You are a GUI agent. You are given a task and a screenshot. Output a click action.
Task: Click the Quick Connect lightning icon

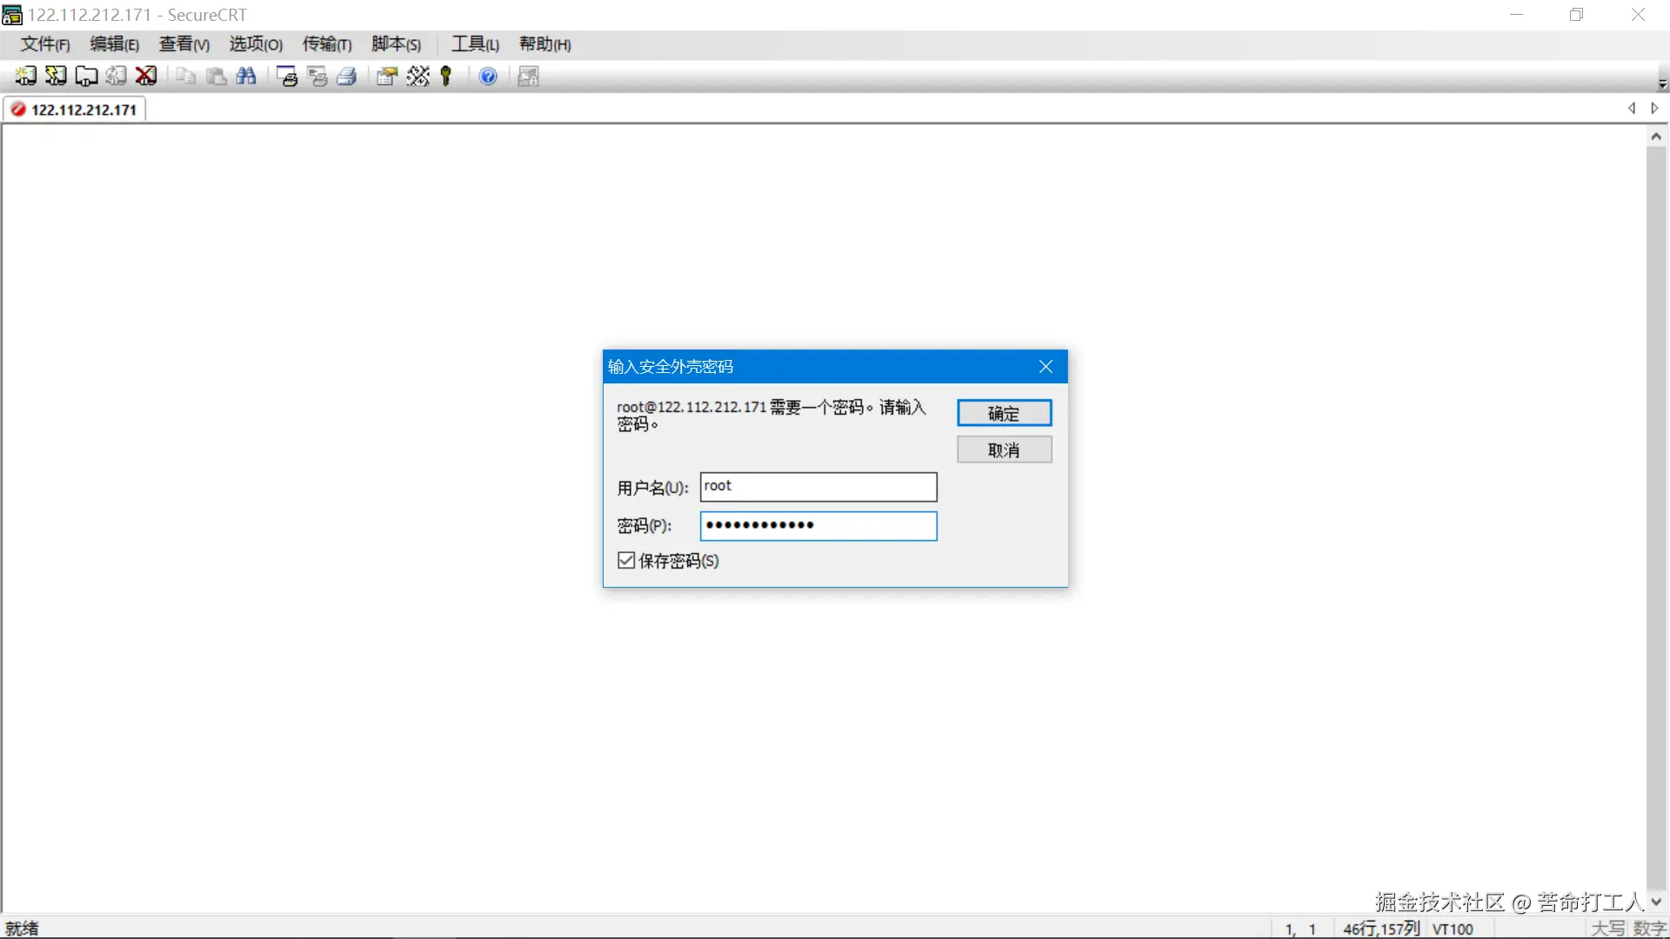(56, 77)
